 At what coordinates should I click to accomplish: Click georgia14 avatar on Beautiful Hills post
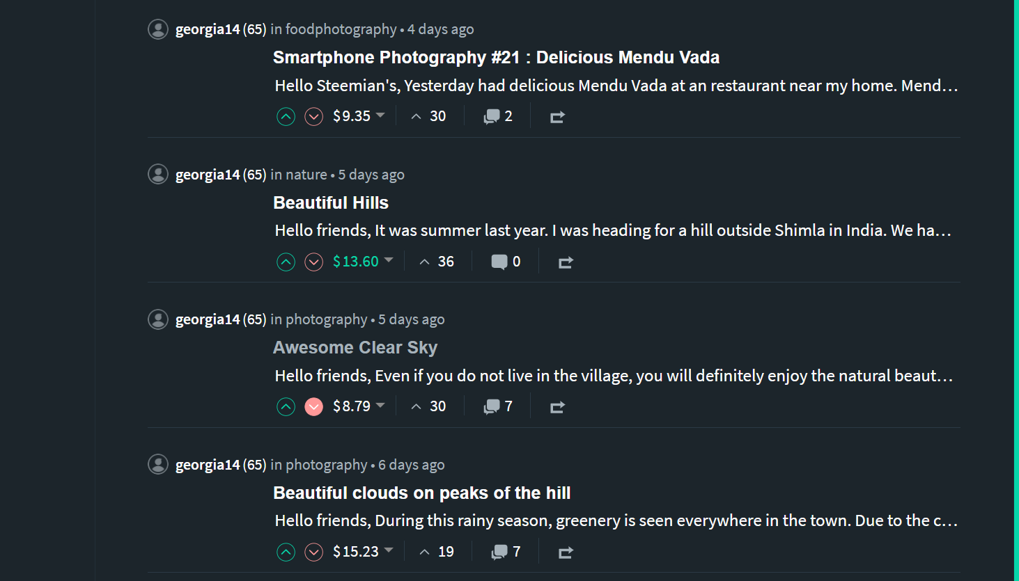(158, 175)
